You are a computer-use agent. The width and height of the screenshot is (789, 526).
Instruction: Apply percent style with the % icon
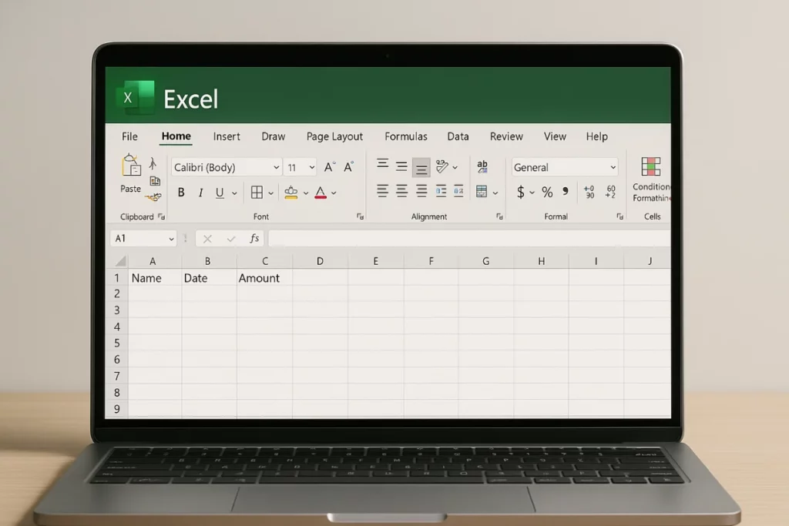(x=547, y=192)
